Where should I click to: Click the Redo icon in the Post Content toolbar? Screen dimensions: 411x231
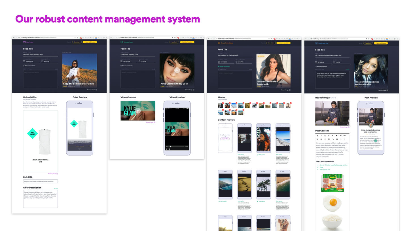click(x=345, y=139)
